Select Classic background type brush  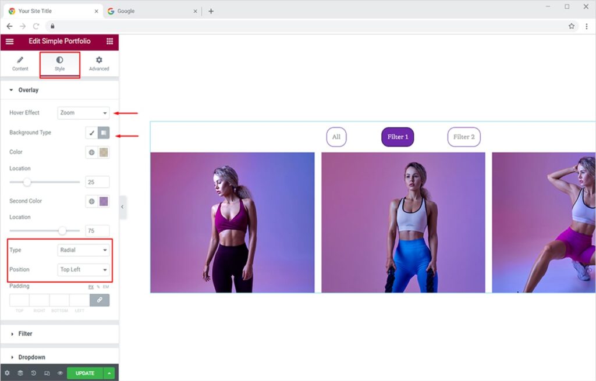(91, 133)
